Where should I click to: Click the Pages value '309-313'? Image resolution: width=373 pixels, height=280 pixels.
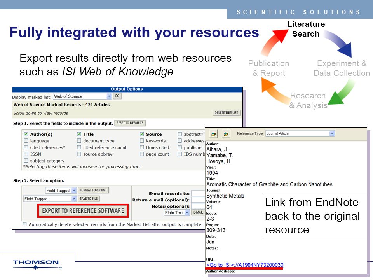pyautogui.click(x=216, y=230)
